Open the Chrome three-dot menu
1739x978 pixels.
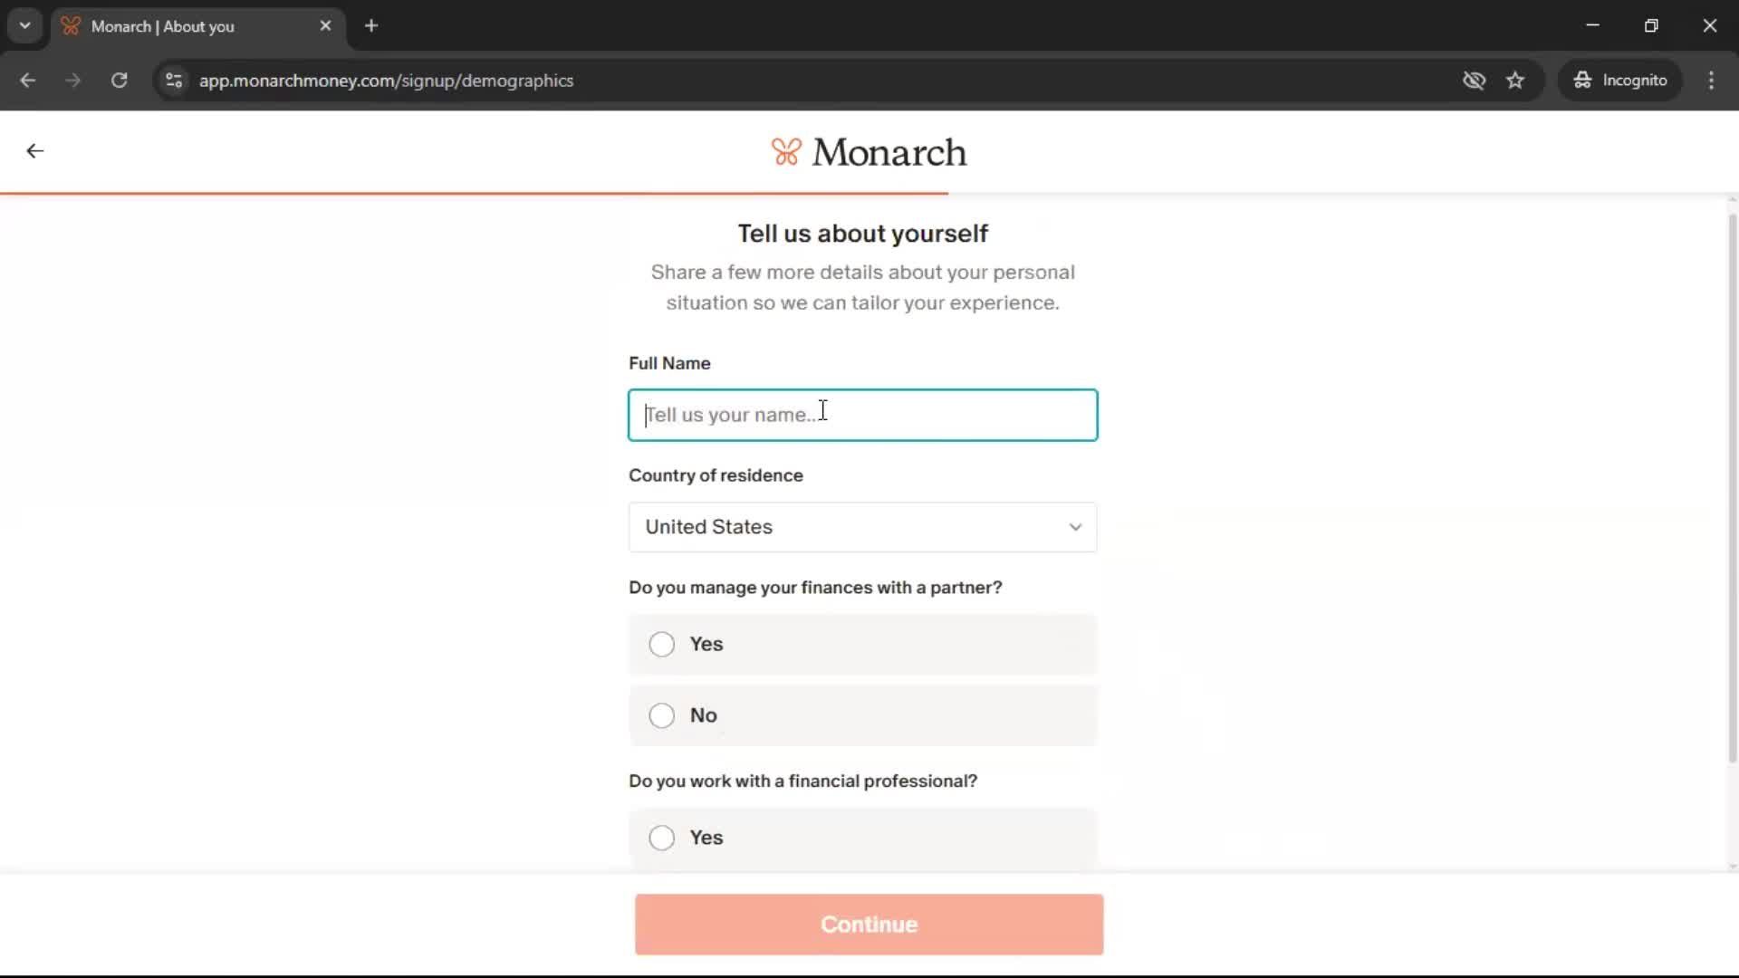pos(1711,81)
